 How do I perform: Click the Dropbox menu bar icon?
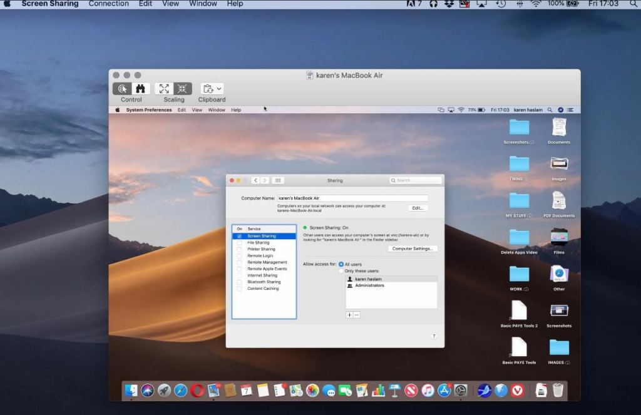click(449, 4)
